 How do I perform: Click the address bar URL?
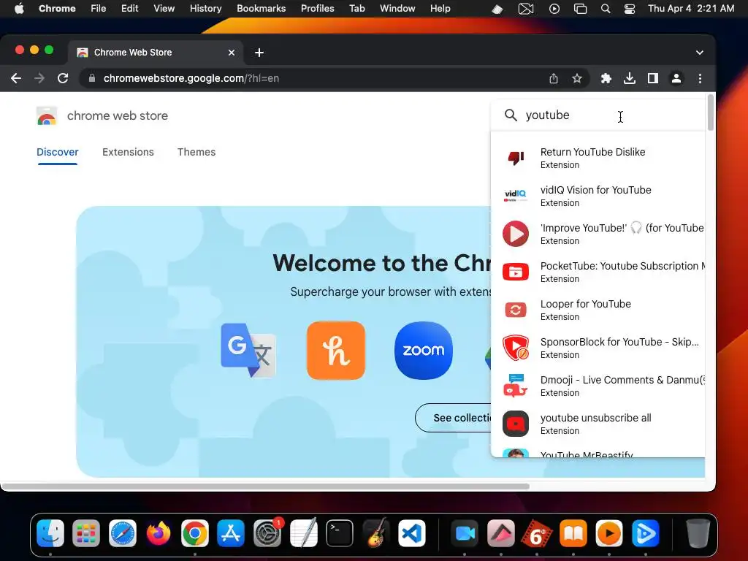(x=191, y=78)
